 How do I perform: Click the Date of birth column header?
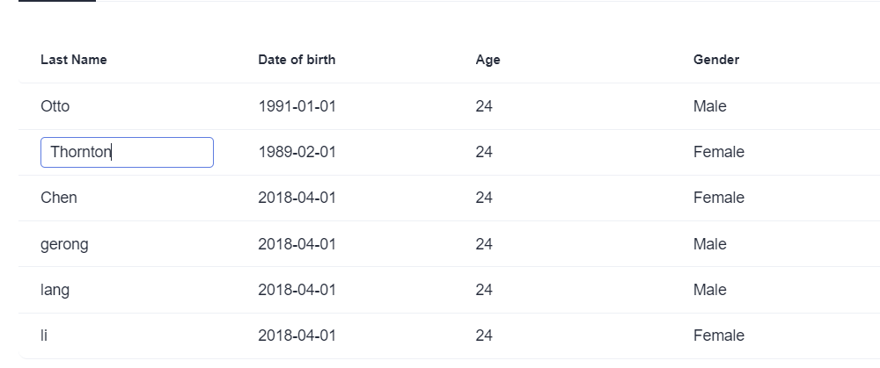point(297,60)
